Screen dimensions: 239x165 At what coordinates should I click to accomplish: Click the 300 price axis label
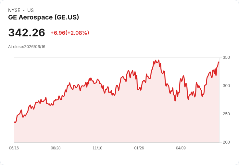[226, 86]
